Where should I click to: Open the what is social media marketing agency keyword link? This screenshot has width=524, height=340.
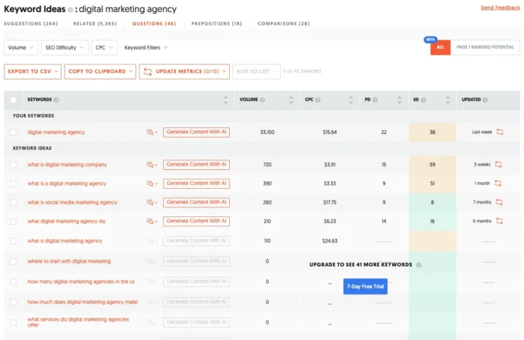(x=72, y=203)
